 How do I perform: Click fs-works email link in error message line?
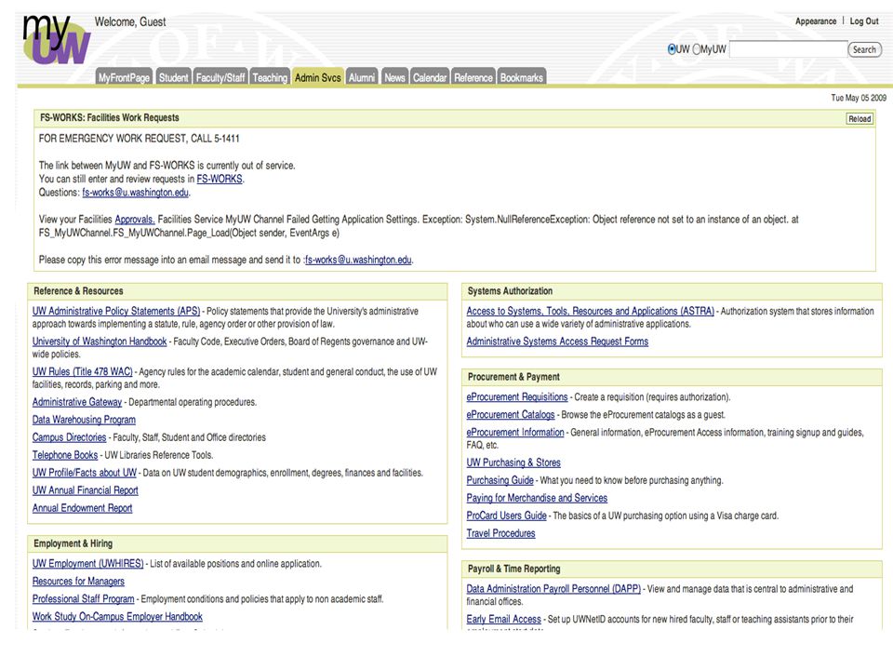pyautogui.click(x=358, y=260)
